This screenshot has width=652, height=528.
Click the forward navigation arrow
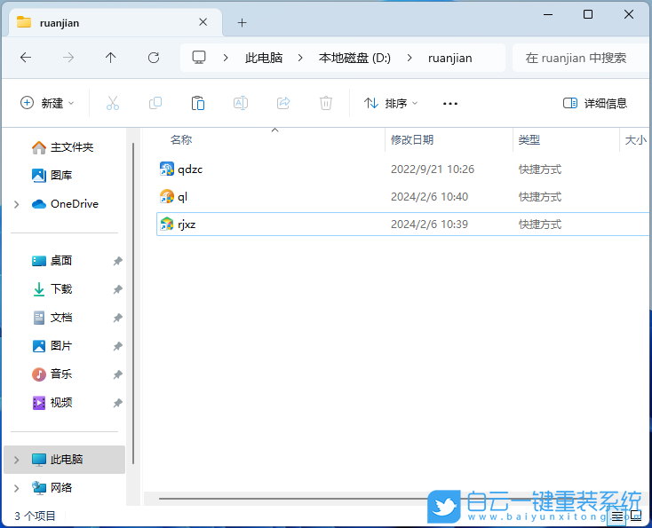click(68, 58)
